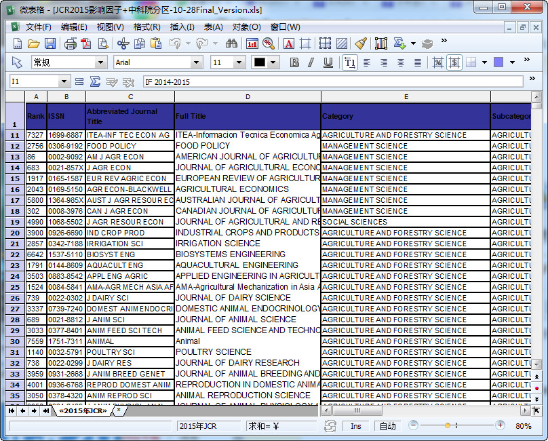This screenshot has width=548, height=441.
Task: Click the hatched fill pattern icon
Action: tap(341, 43)
